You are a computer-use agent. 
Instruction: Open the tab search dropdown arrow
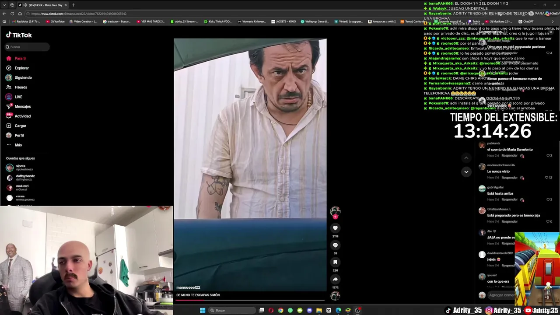click(4, 5)
